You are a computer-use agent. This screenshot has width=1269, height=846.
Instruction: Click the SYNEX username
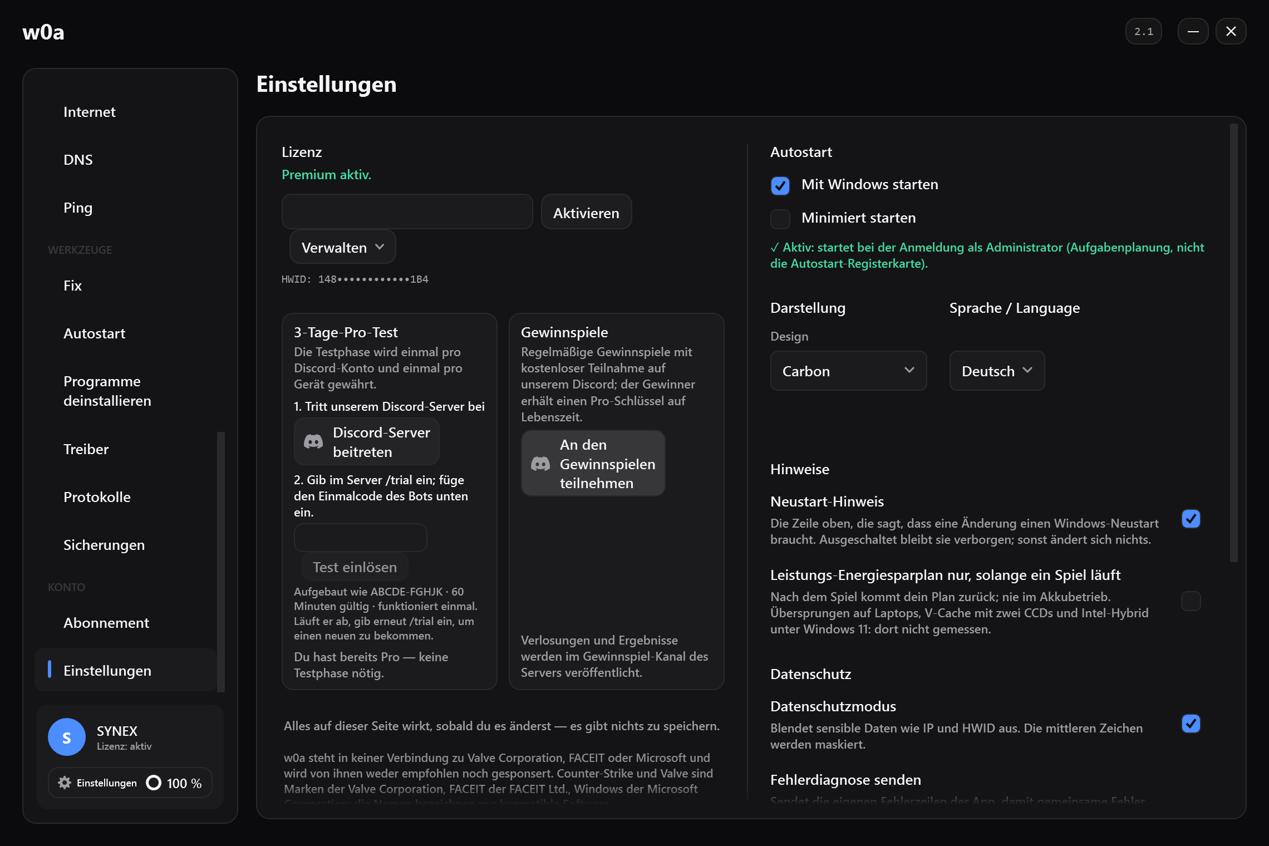pos(117,731)
